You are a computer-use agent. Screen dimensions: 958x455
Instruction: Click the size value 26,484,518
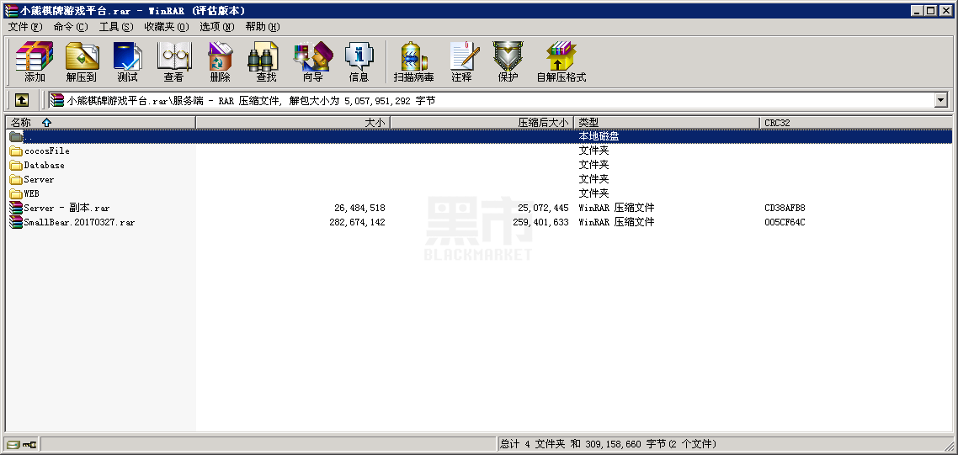tap(359, 209)
